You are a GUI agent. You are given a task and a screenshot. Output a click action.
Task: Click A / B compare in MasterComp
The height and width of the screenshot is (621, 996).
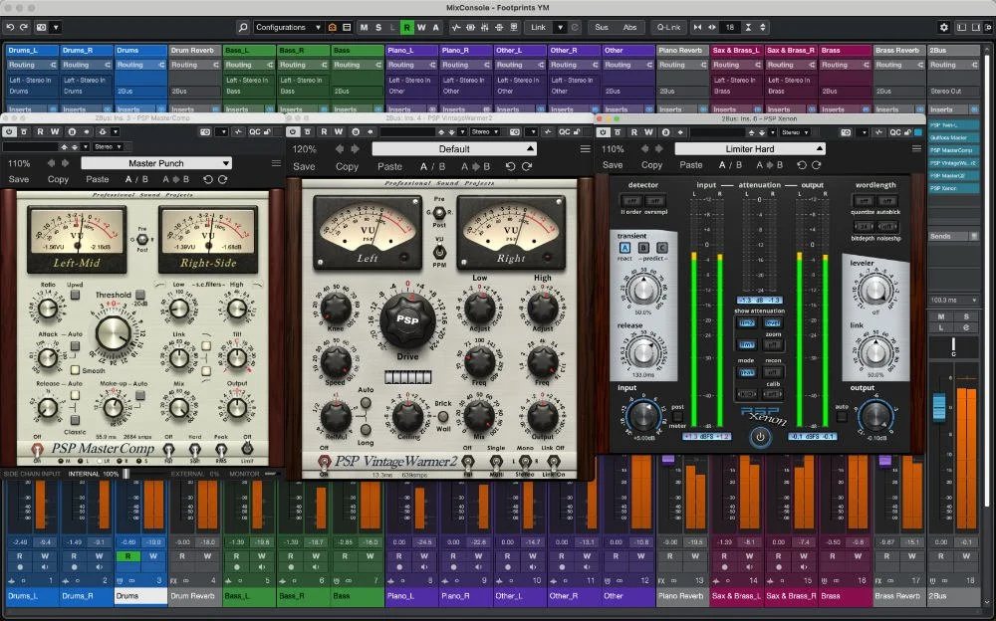[x=135, y=179]
